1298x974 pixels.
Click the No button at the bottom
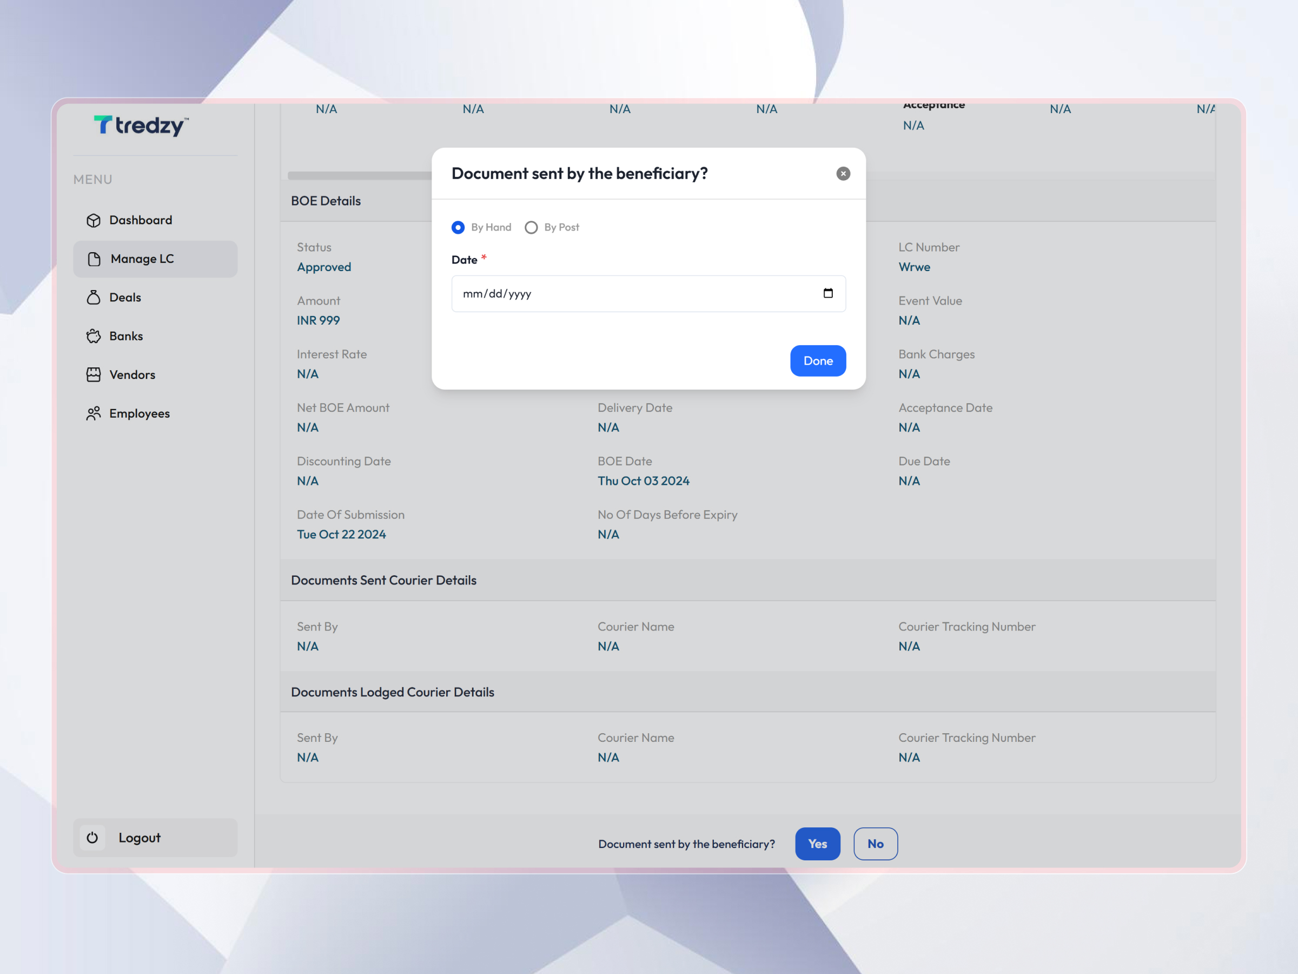click(876, 844)
